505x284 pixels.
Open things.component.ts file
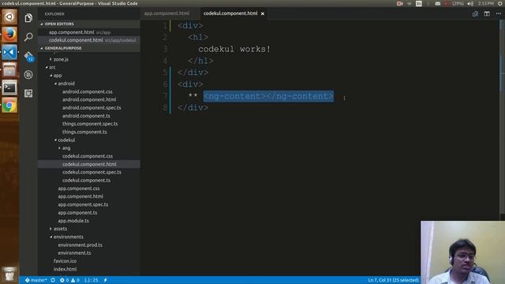coord(84,132)
